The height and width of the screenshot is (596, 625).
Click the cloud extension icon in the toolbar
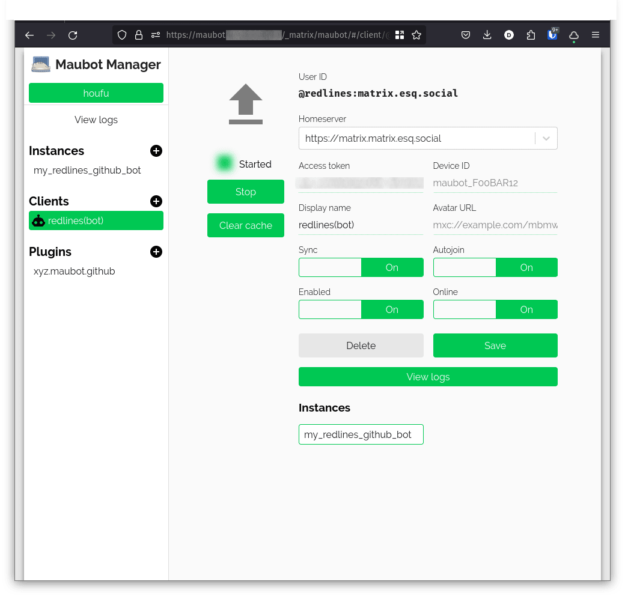(574, 36)
